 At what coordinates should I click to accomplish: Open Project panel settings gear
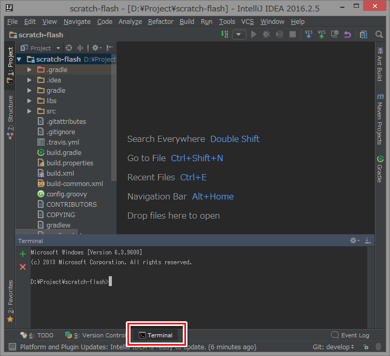(x=97, y=48)
